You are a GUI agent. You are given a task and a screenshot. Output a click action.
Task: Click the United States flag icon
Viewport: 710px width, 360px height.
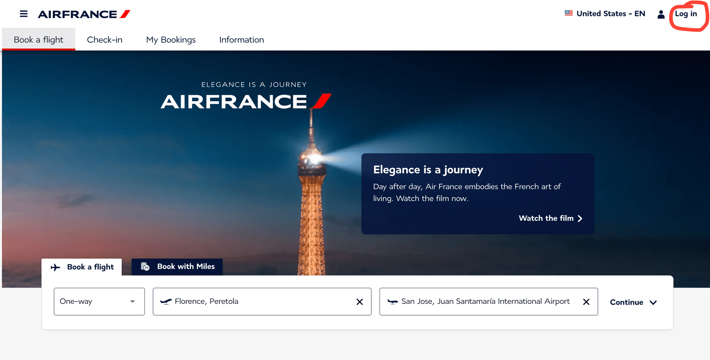[569, 13]
